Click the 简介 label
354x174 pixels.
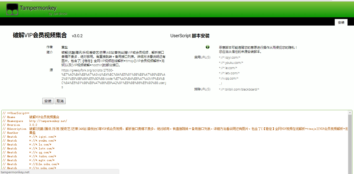pyautogui.click(x=50, y=52)
